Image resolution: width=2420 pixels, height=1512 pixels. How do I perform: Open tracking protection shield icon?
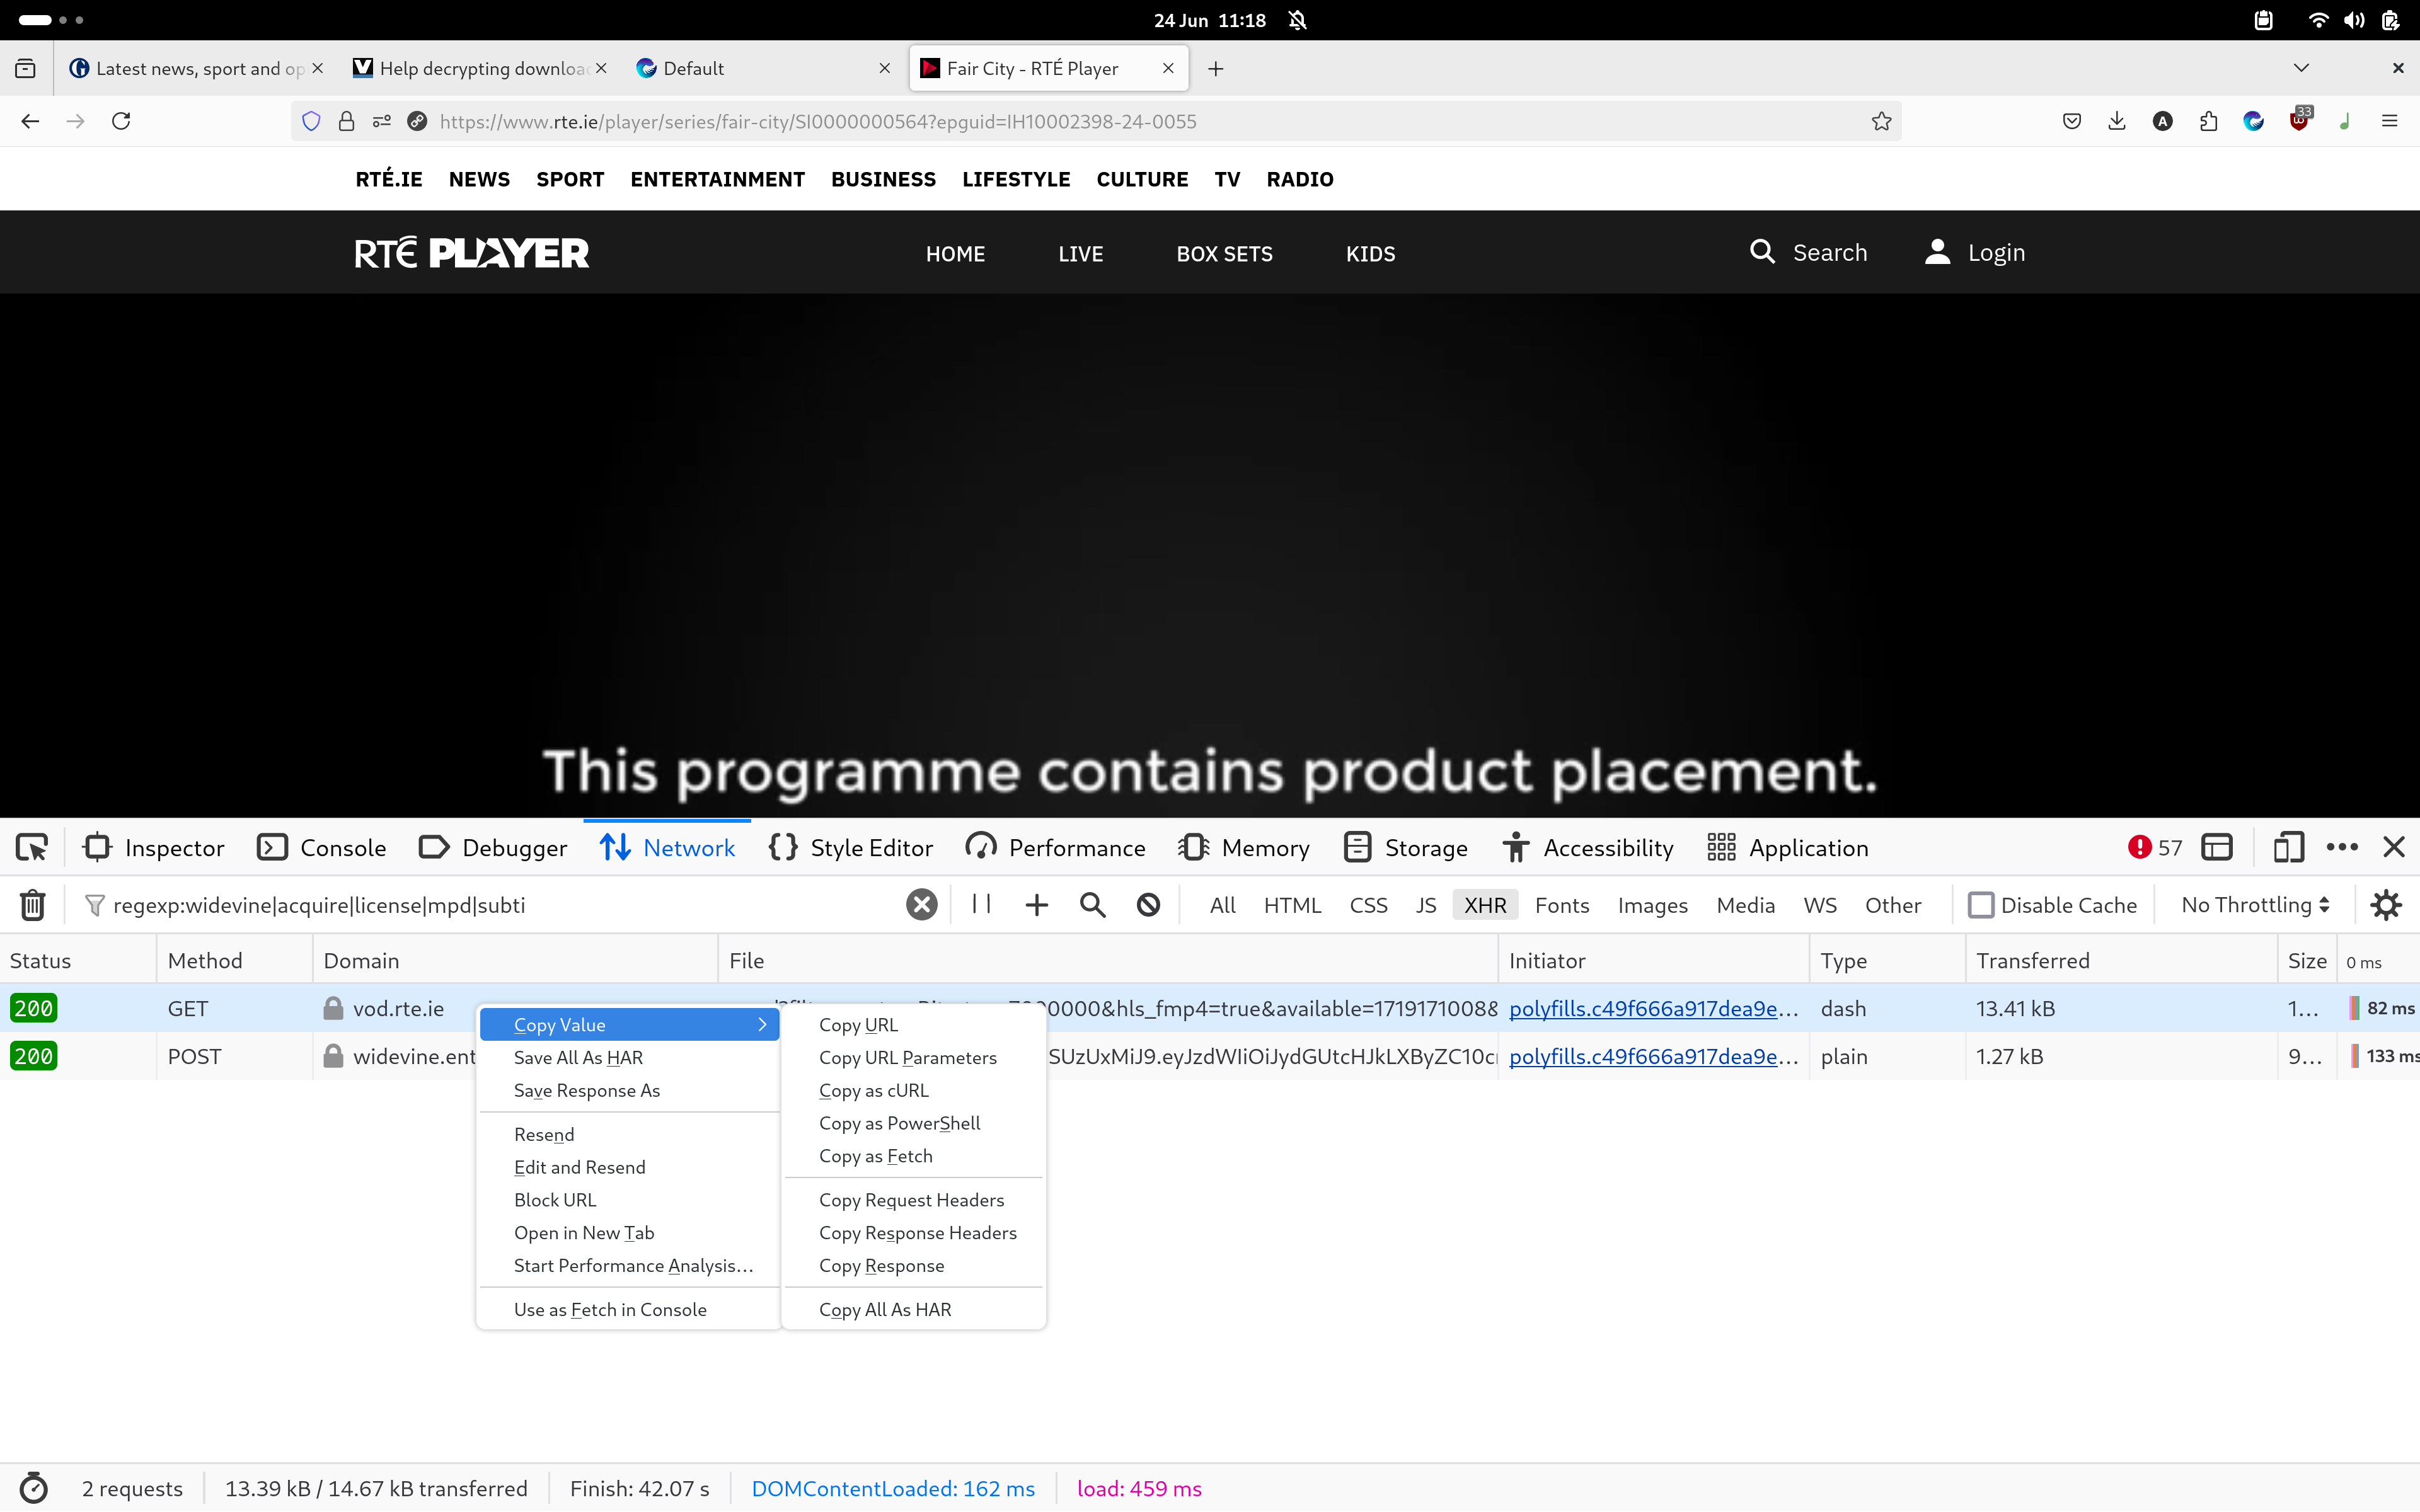click(x=311, y=121)
